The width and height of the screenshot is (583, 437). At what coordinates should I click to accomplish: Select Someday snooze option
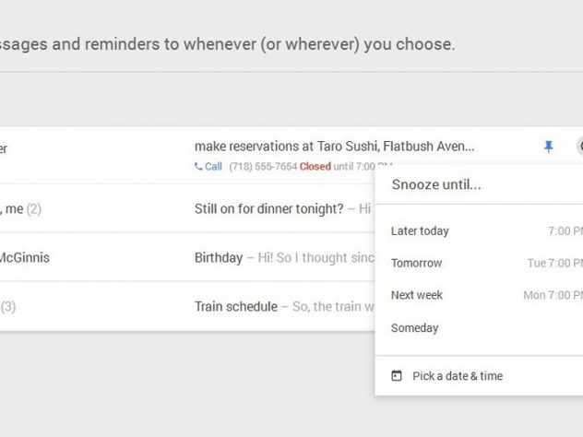414,327
